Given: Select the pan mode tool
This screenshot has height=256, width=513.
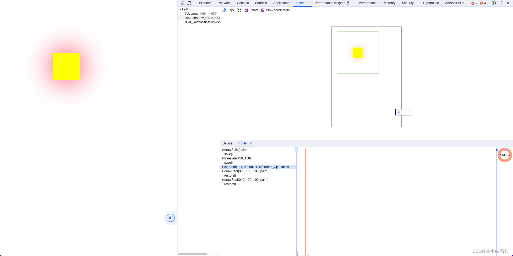Looking at the screenshot, I should (x=224, y=10).
